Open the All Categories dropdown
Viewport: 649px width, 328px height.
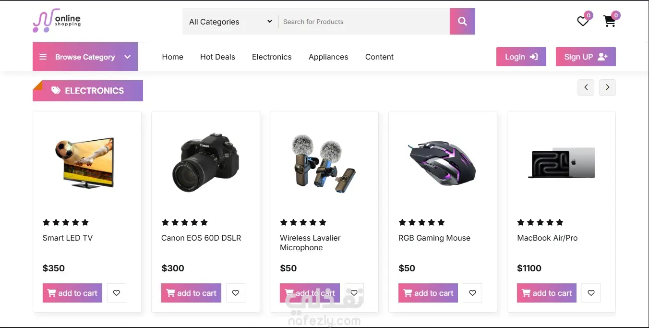(x=230, y=22)
